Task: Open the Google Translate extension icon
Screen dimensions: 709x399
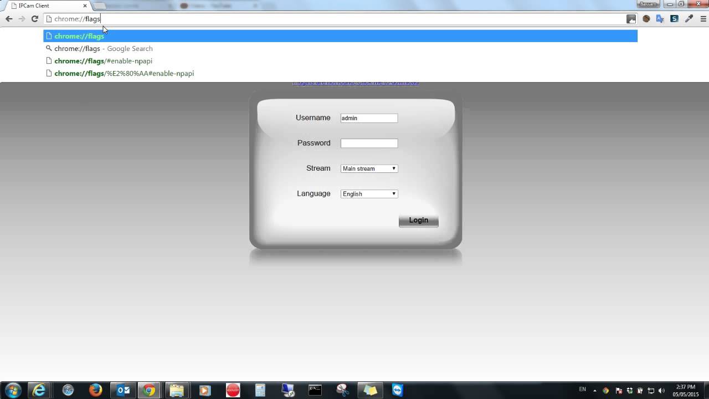Action: [x=660, y=19]
